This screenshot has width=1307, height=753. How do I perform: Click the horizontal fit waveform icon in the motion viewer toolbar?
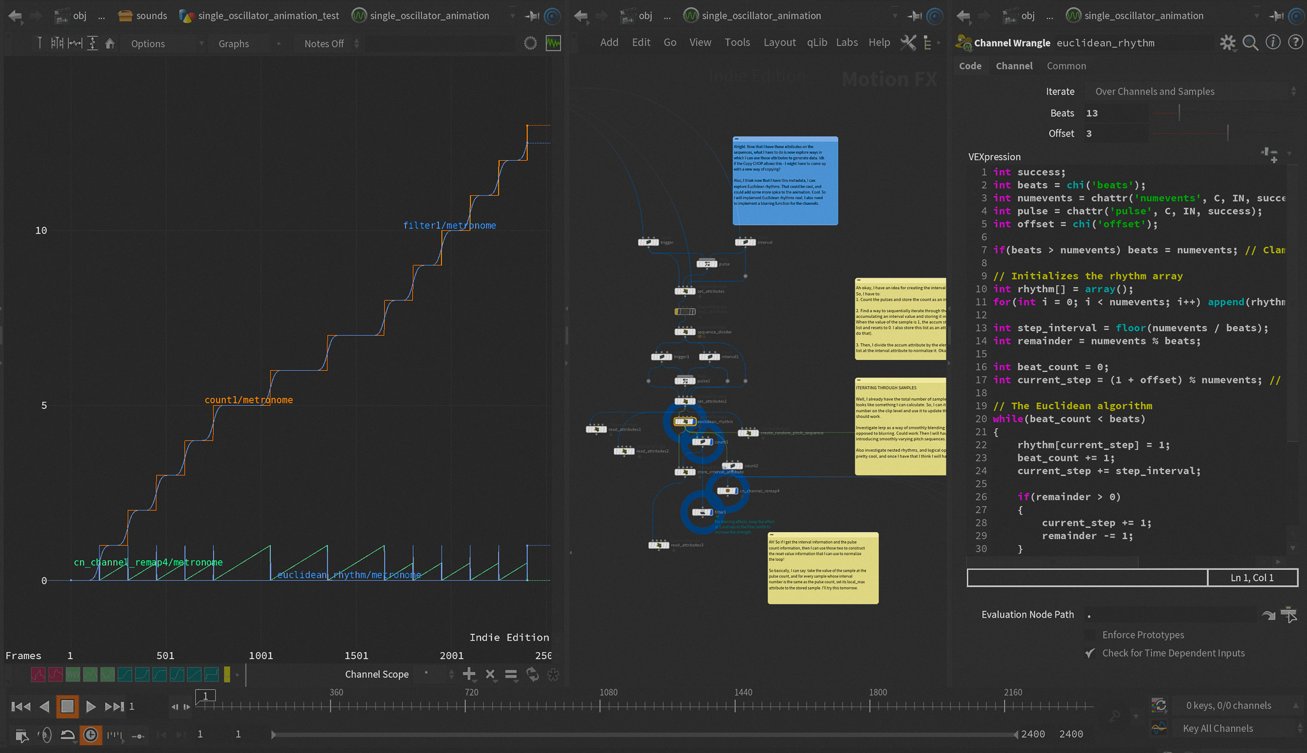pos(75,43)
